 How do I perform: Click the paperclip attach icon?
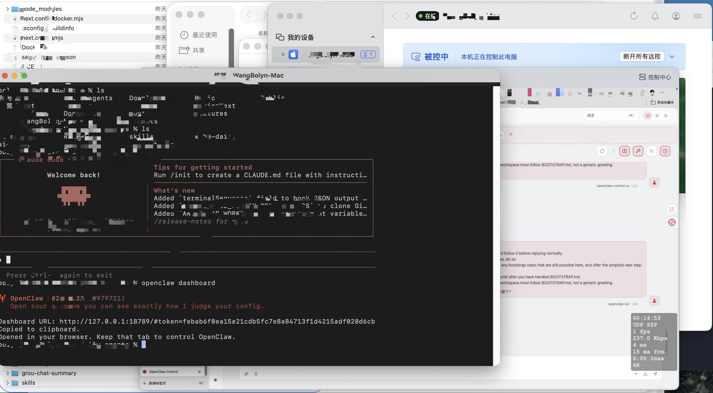tap(246, 374)
